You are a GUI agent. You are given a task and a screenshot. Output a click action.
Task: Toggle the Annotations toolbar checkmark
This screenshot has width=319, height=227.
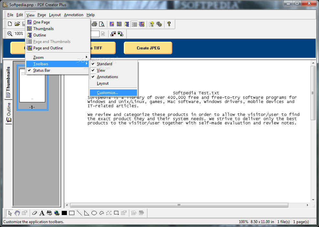pyautogui.click(x=113, y=77)
